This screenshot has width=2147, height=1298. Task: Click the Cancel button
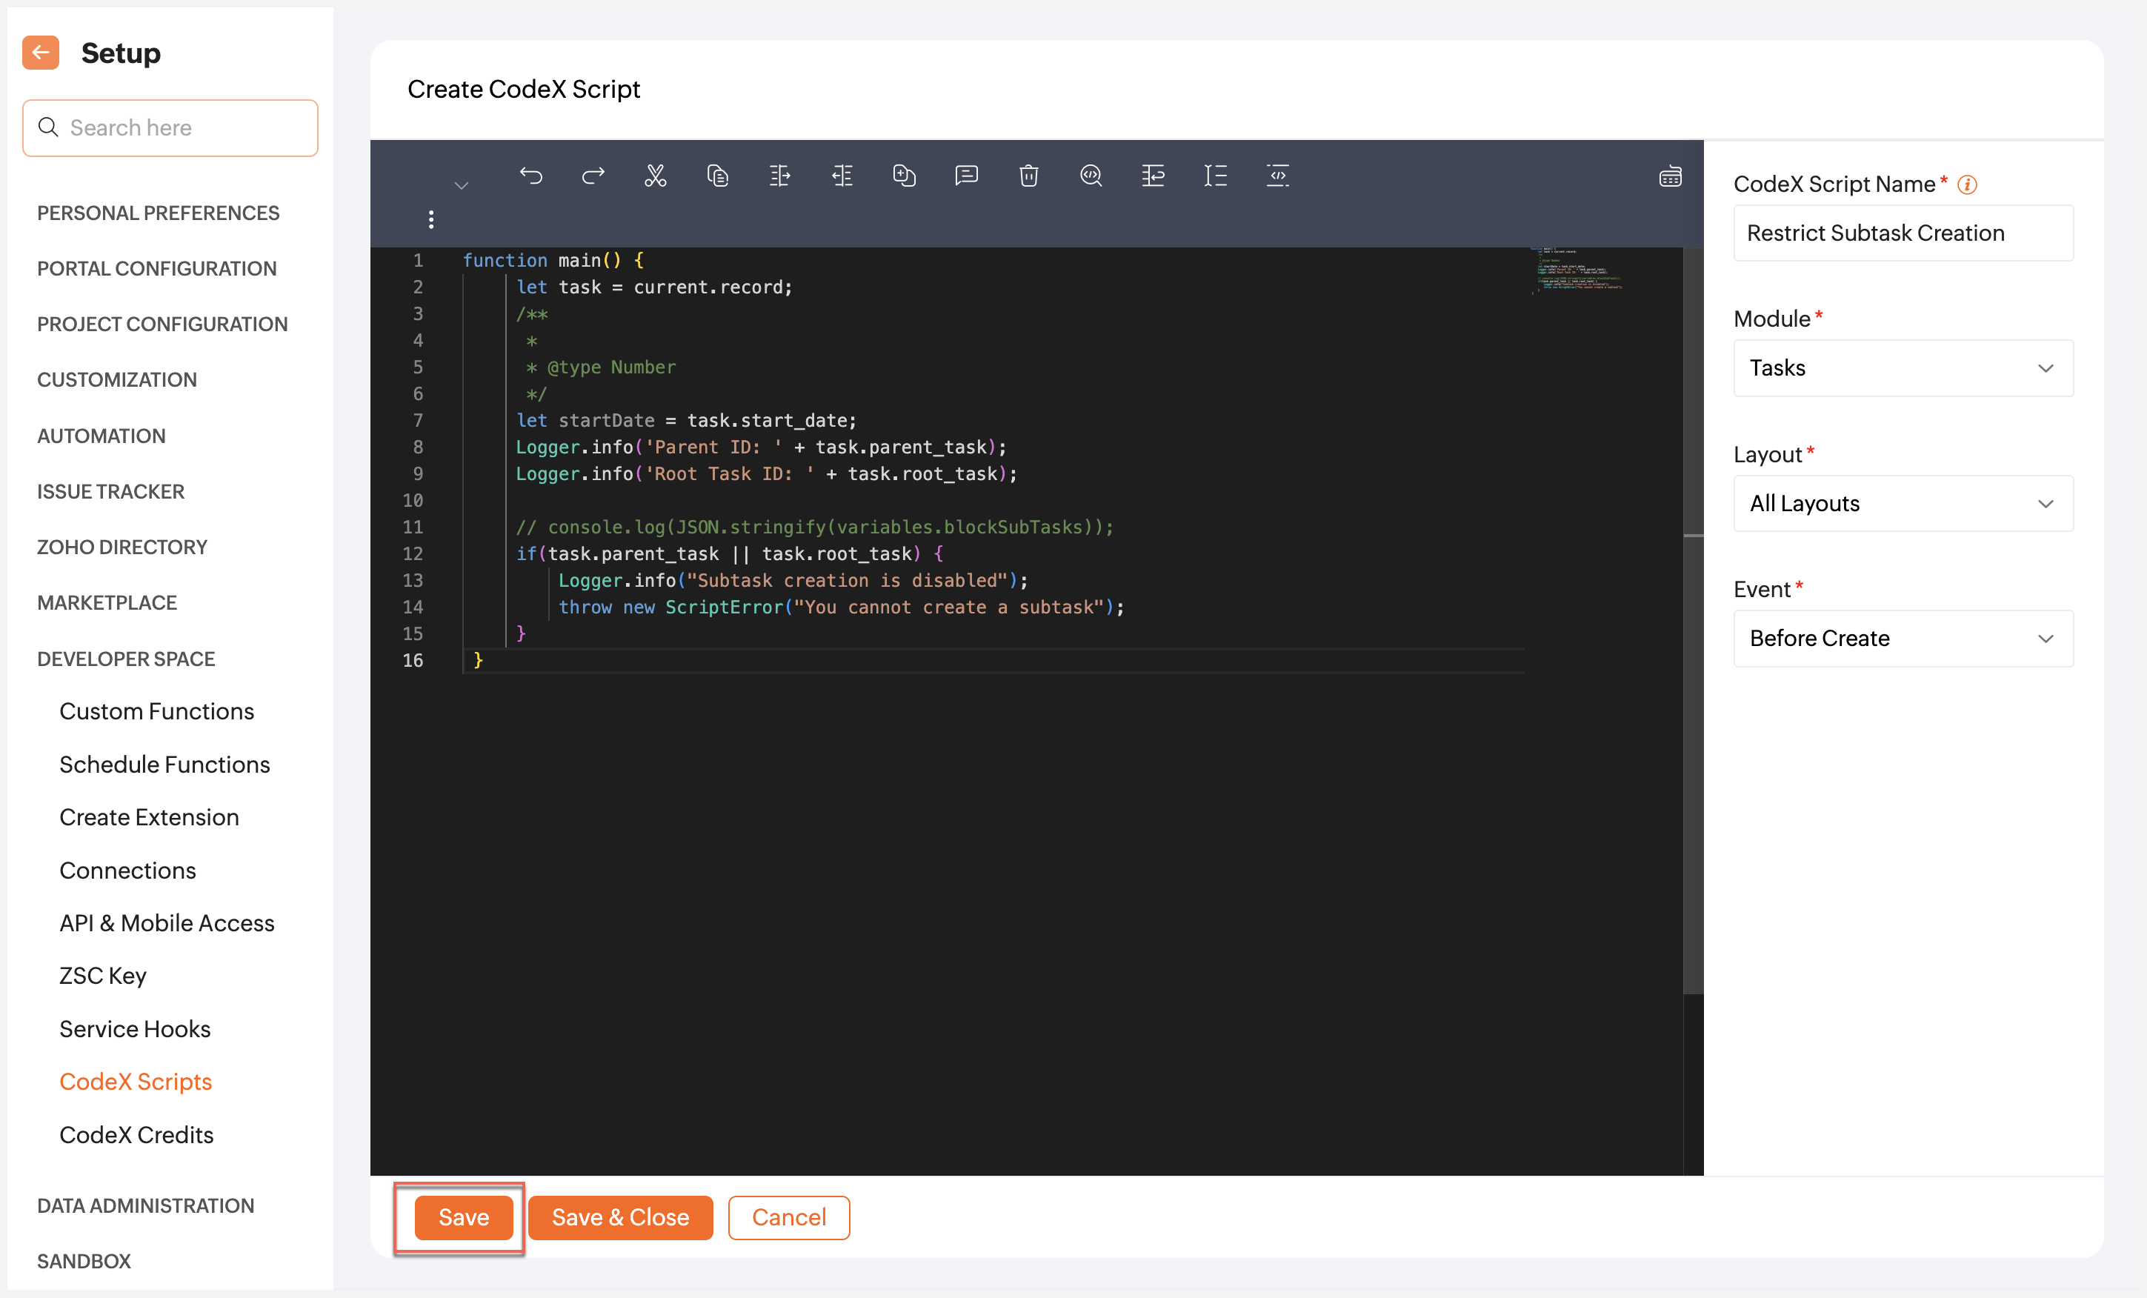788,1217
